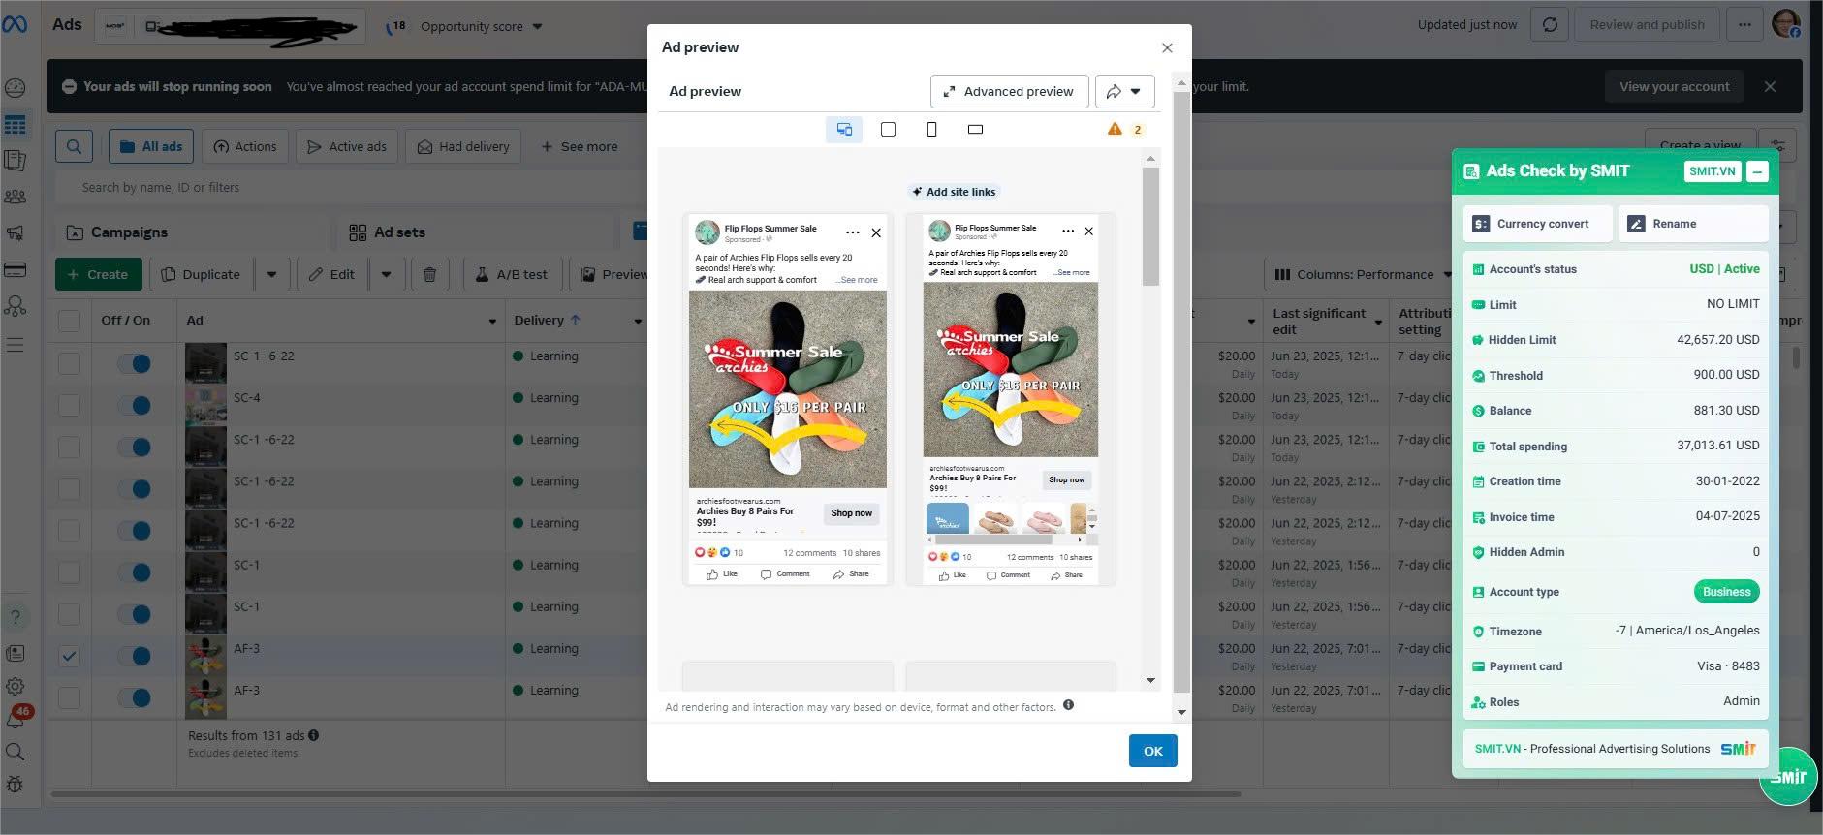Click the Add site links button
Screen dimensions: 1823x835
954,192
